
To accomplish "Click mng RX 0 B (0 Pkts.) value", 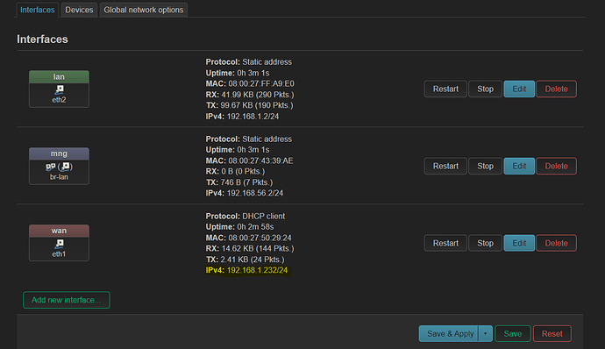I will click(x=243, y=171).
